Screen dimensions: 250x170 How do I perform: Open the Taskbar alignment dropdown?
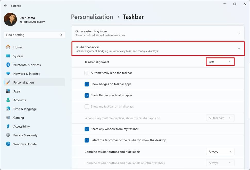(220, 62)
